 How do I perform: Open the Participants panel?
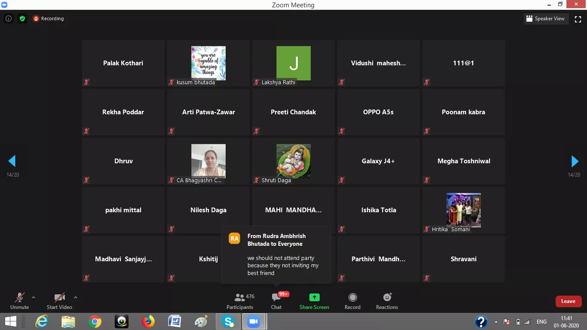point(240,301)
